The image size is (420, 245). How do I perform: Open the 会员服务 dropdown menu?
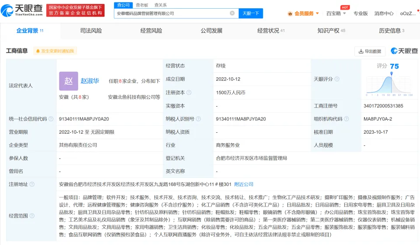(x=304, y=14)
